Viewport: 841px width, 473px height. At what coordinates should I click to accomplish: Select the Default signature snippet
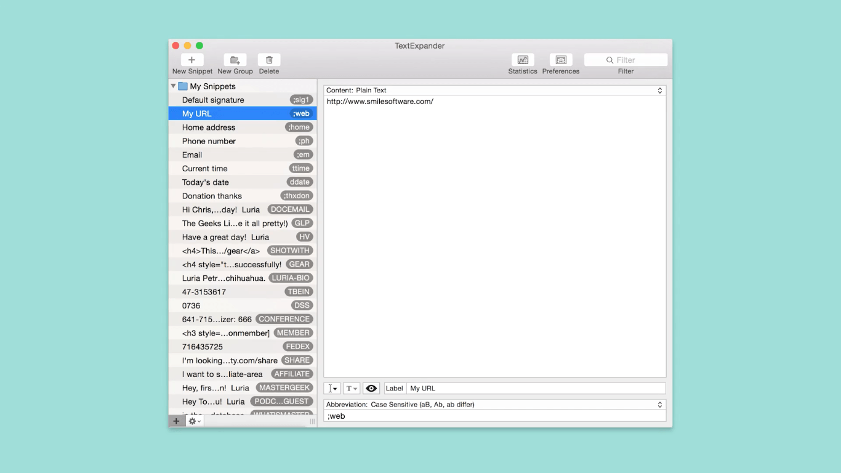tap(213, 100)
